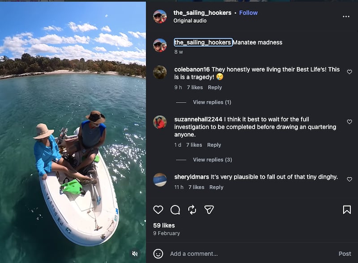
Task: Expand View replies (1) under colebanon16's comment
Action: tap(212, 102)
